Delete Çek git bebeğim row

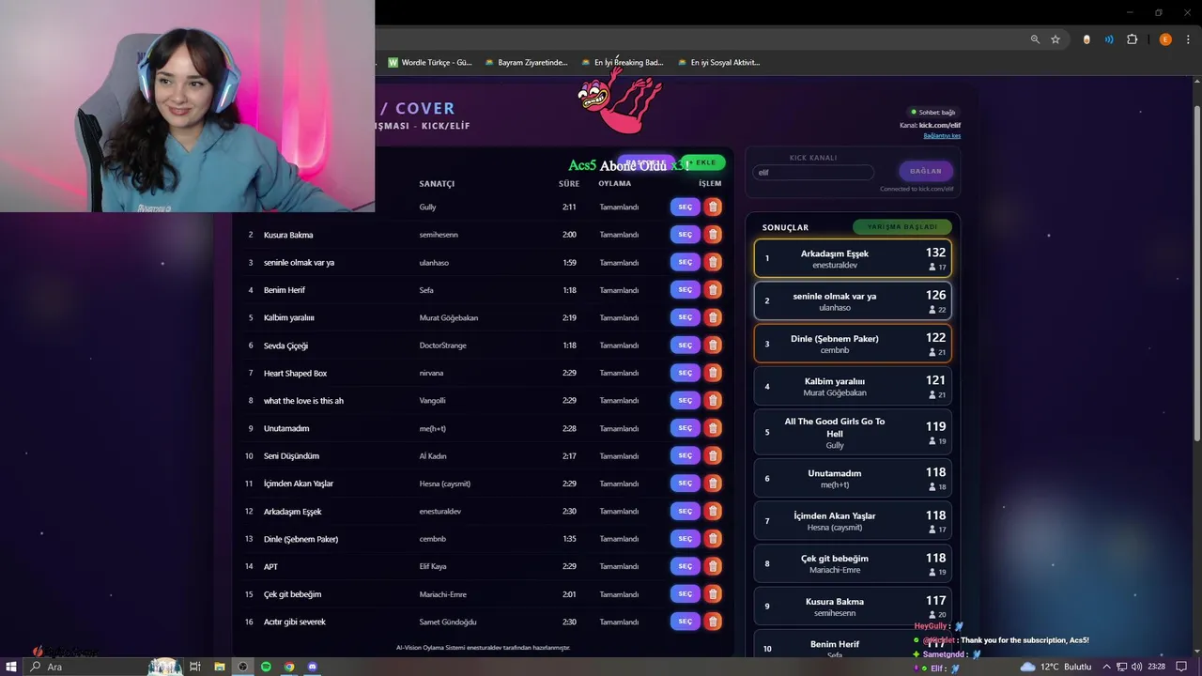(713, 593)
